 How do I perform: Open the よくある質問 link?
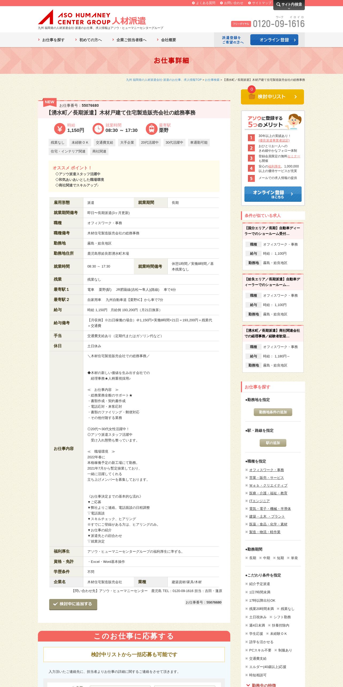coord(204,3)
